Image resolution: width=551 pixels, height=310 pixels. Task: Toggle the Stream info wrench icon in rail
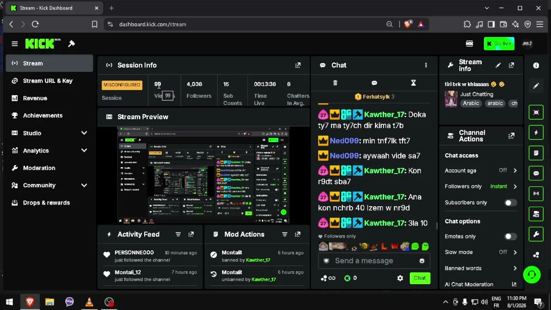(536, 234)
